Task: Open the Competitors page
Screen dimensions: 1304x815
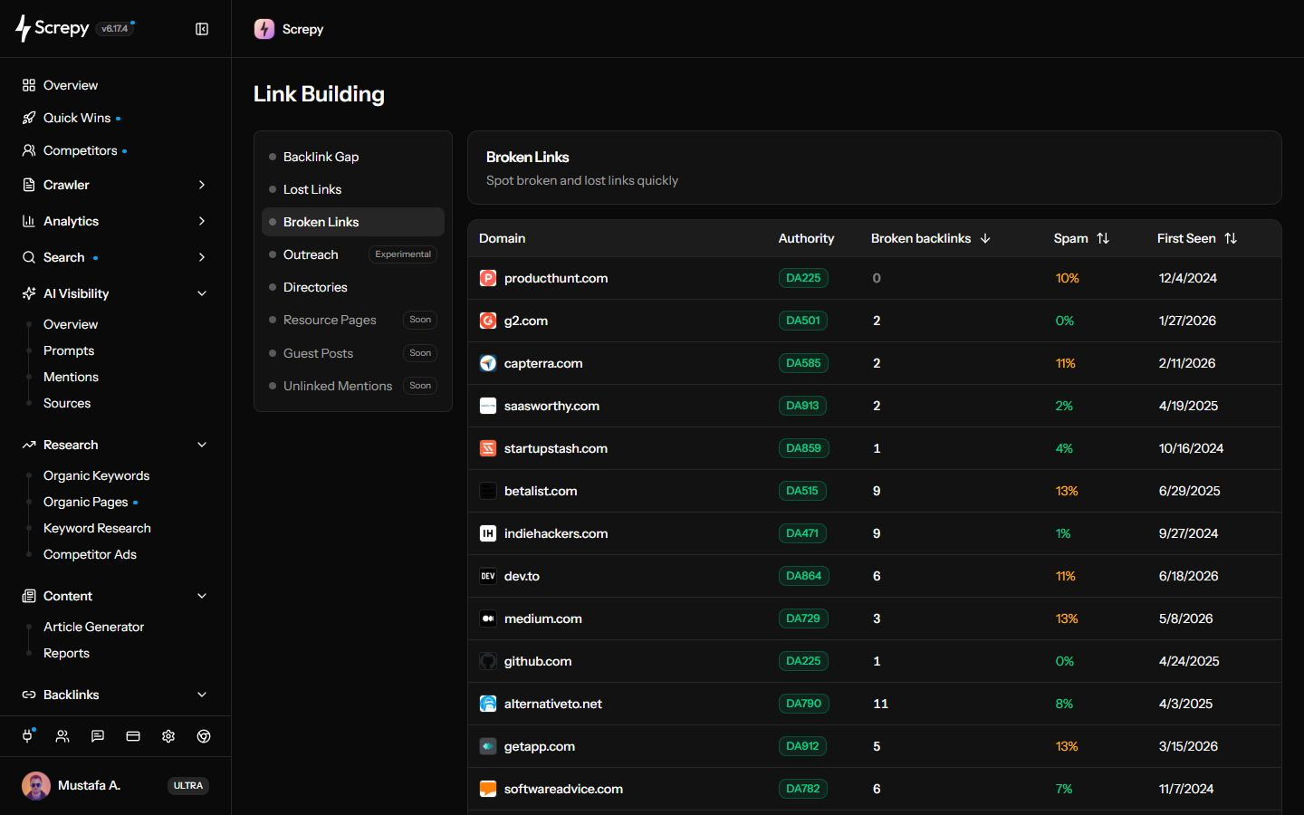Action: coord(80,150)
